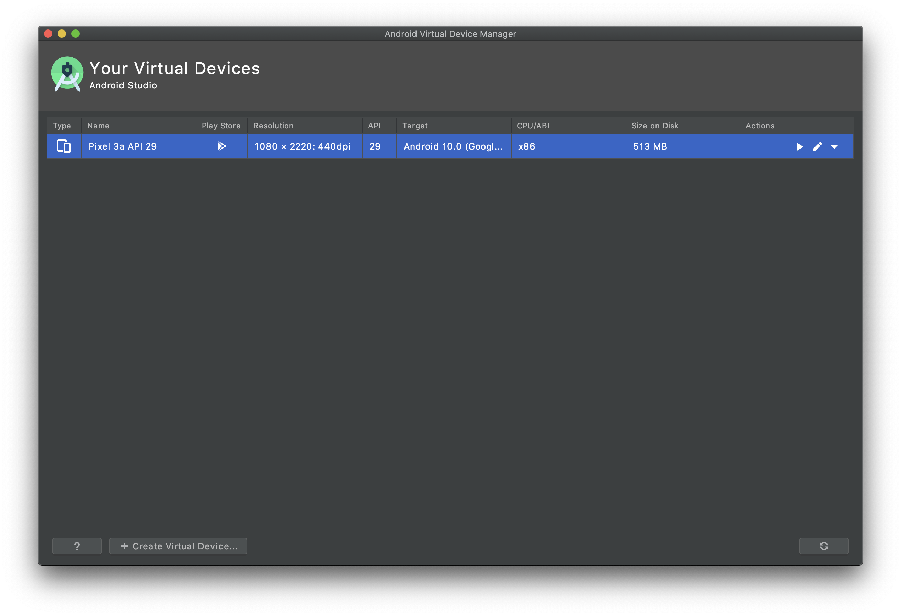Click Create Virtual Device button

pyautogui.click(x=178, y=546)
